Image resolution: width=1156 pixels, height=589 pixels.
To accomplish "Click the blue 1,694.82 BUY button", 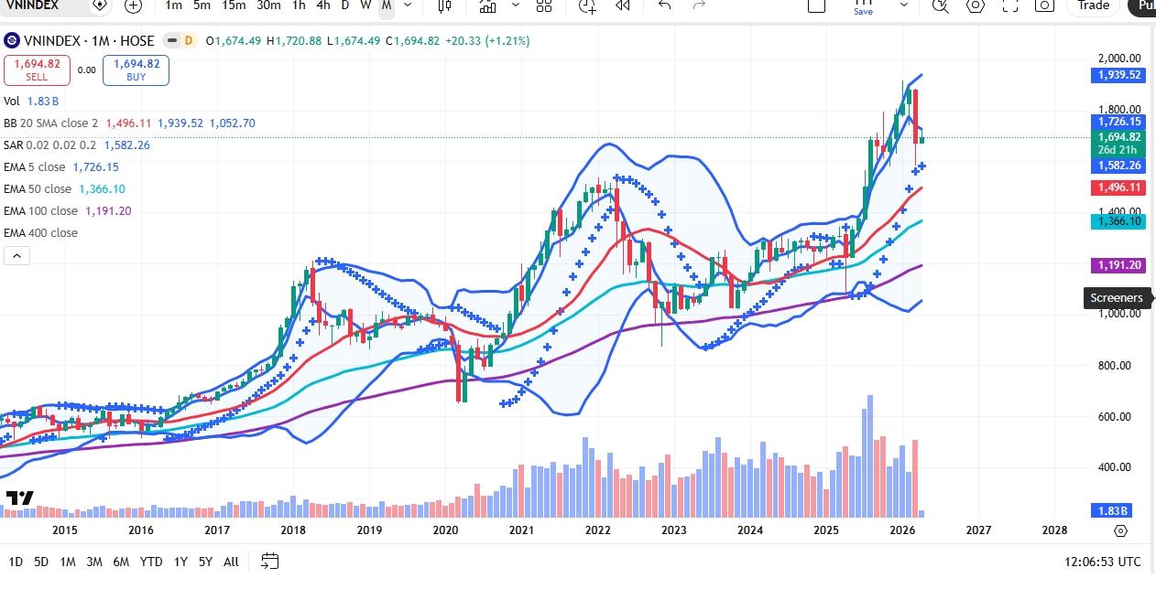I will 136,70.
